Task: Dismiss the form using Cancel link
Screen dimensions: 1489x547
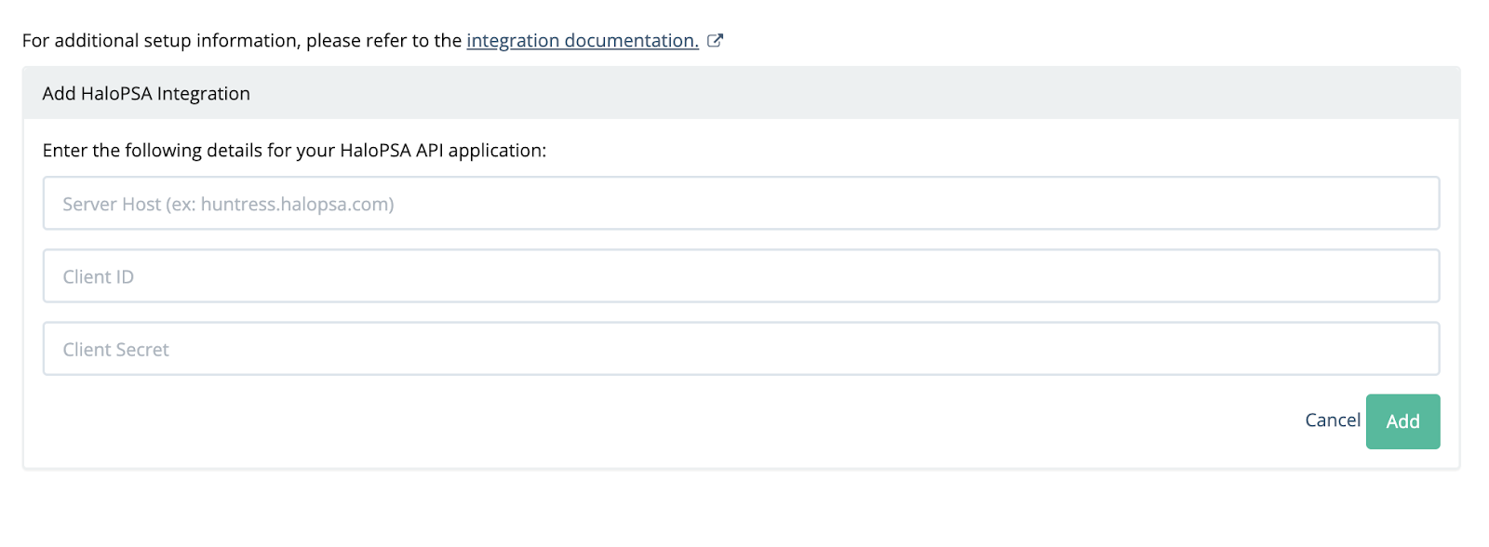Action: [x=1333, y=420]
